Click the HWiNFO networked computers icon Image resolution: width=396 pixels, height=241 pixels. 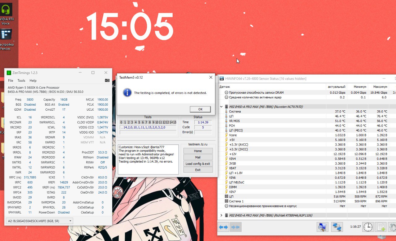click(337, 227)
